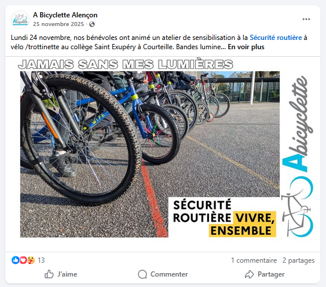This screenshot has height=287, width=326.
Task: Expand post text with En voir plus
Action: (x=246, y=47)
